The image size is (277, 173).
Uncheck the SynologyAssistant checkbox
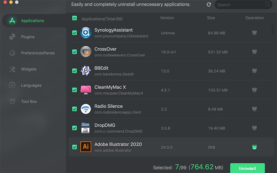(x=74, y=33)
